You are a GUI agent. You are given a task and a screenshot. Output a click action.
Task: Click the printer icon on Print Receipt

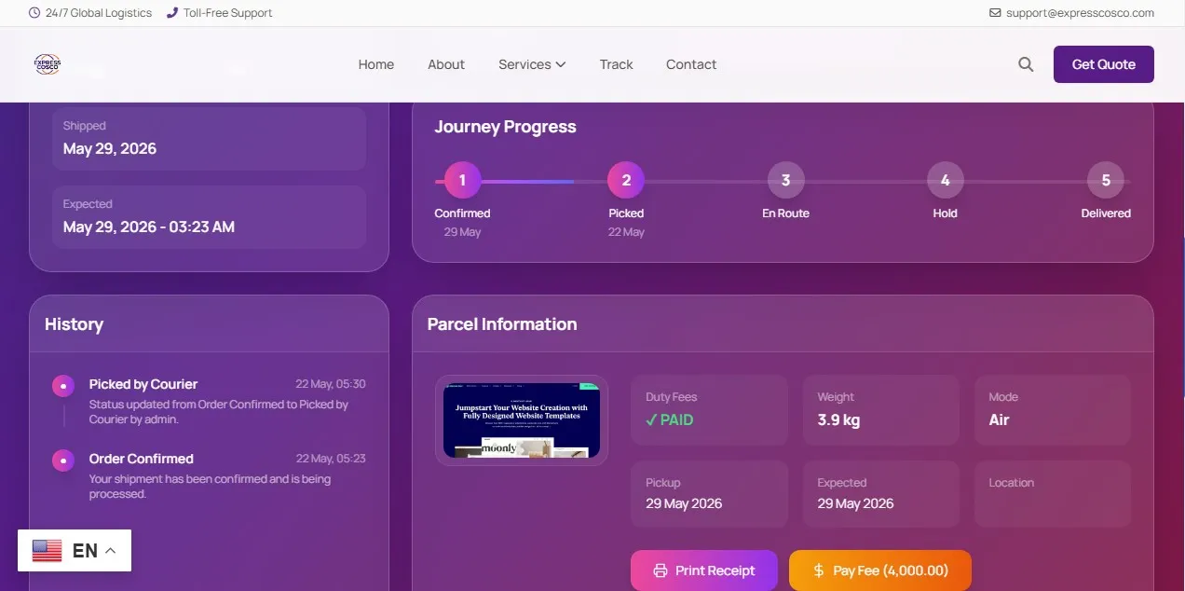coord(661,570)
